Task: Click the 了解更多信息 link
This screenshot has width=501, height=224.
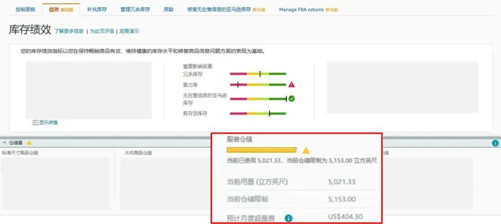Action: [x=68, y=32]
